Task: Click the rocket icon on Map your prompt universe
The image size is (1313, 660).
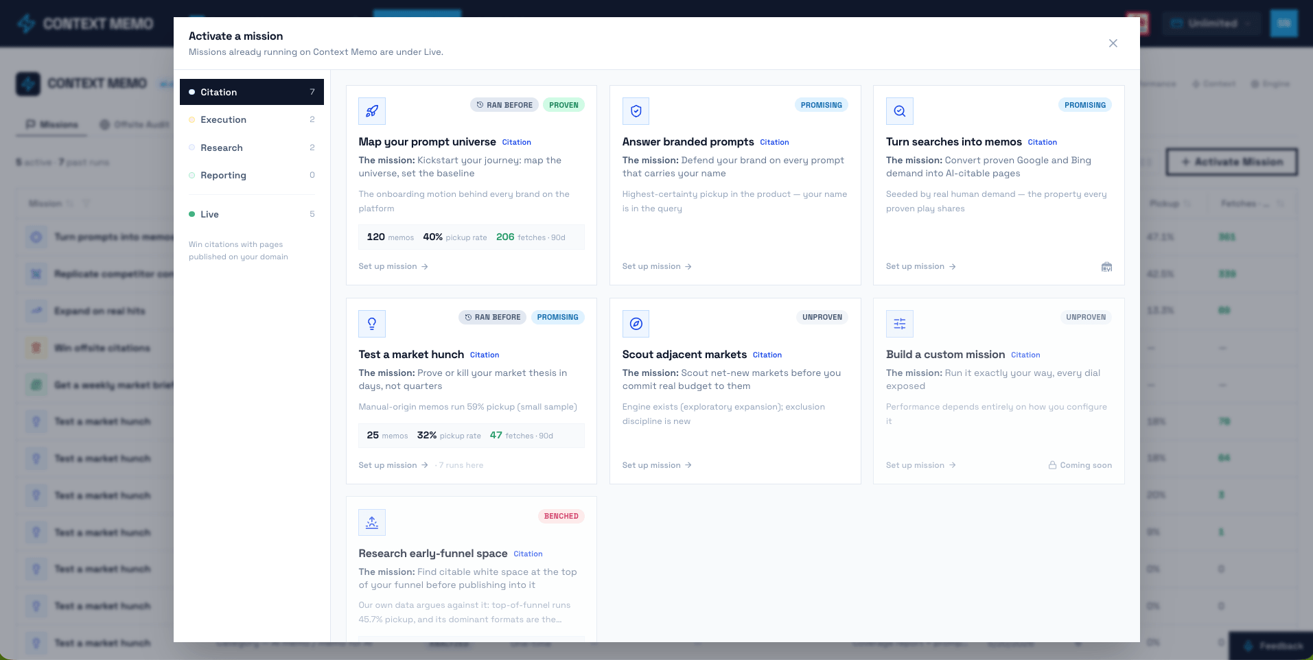Action: [372, 111]
